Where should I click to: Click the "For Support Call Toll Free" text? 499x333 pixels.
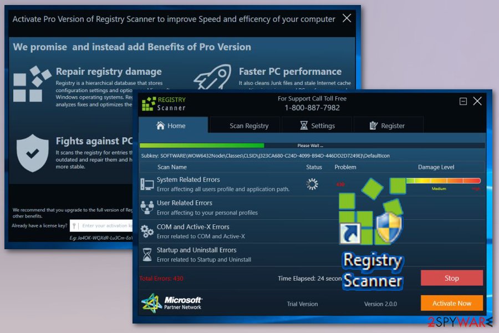coord(312,98)
